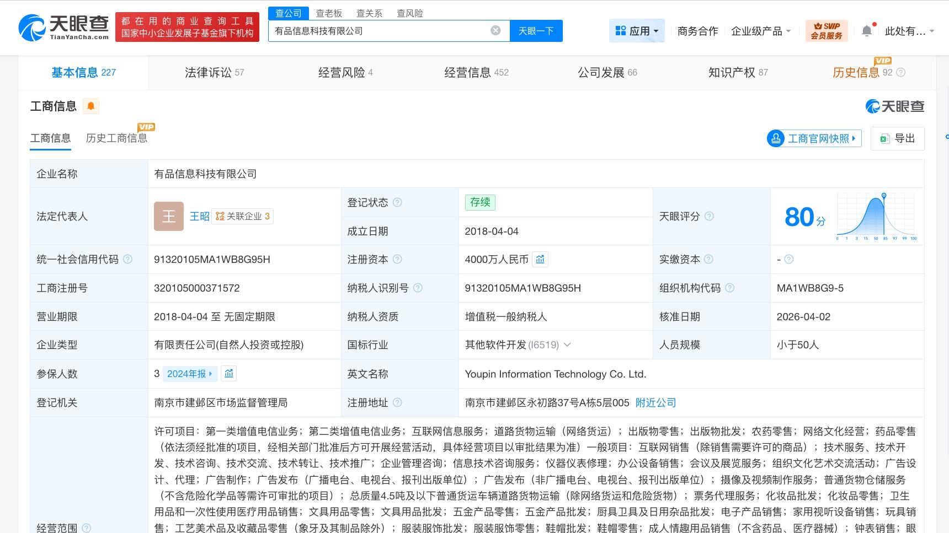The height and width of the screenshot is (533, 949).
Task: Click the help icon beside 天眼评分
Action: (x=710, y=217)
